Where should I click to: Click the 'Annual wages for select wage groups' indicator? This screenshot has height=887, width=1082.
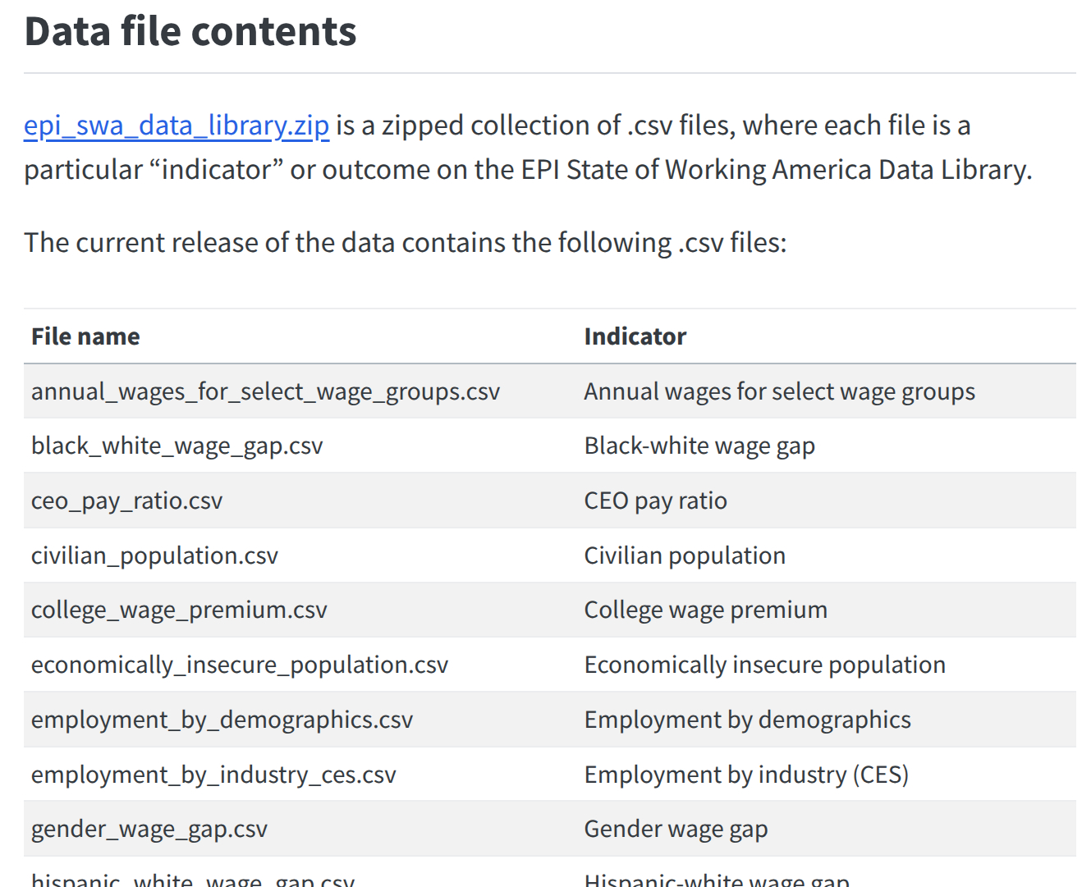pyautogui.click(x=779, y=391)
